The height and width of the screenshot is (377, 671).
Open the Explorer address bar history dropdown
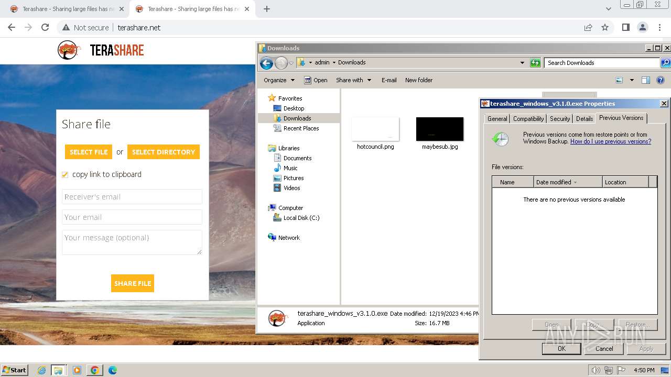(522, 63)
